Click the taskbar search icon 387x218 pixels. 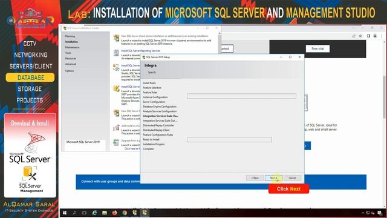tap(74, 213)
